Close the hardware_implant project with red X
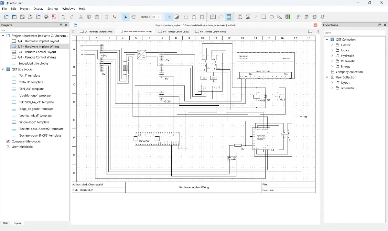The width and height of the screenshot is (388, 231). click(x=315, y=25)
